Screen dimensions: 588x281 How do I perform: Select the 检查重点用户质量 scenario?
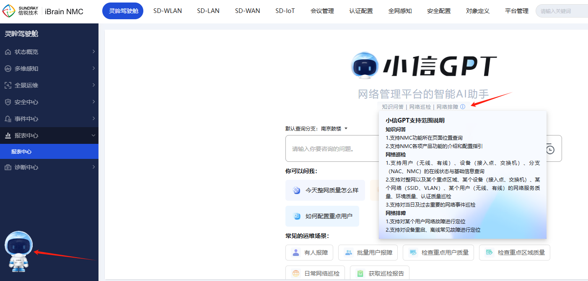pyautogui.click(x=438, y=253)
